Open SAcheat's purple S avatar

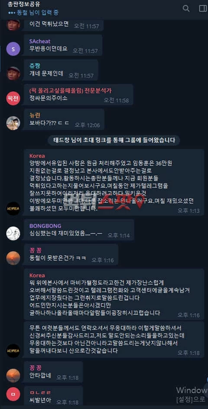[x=13, y=49]
